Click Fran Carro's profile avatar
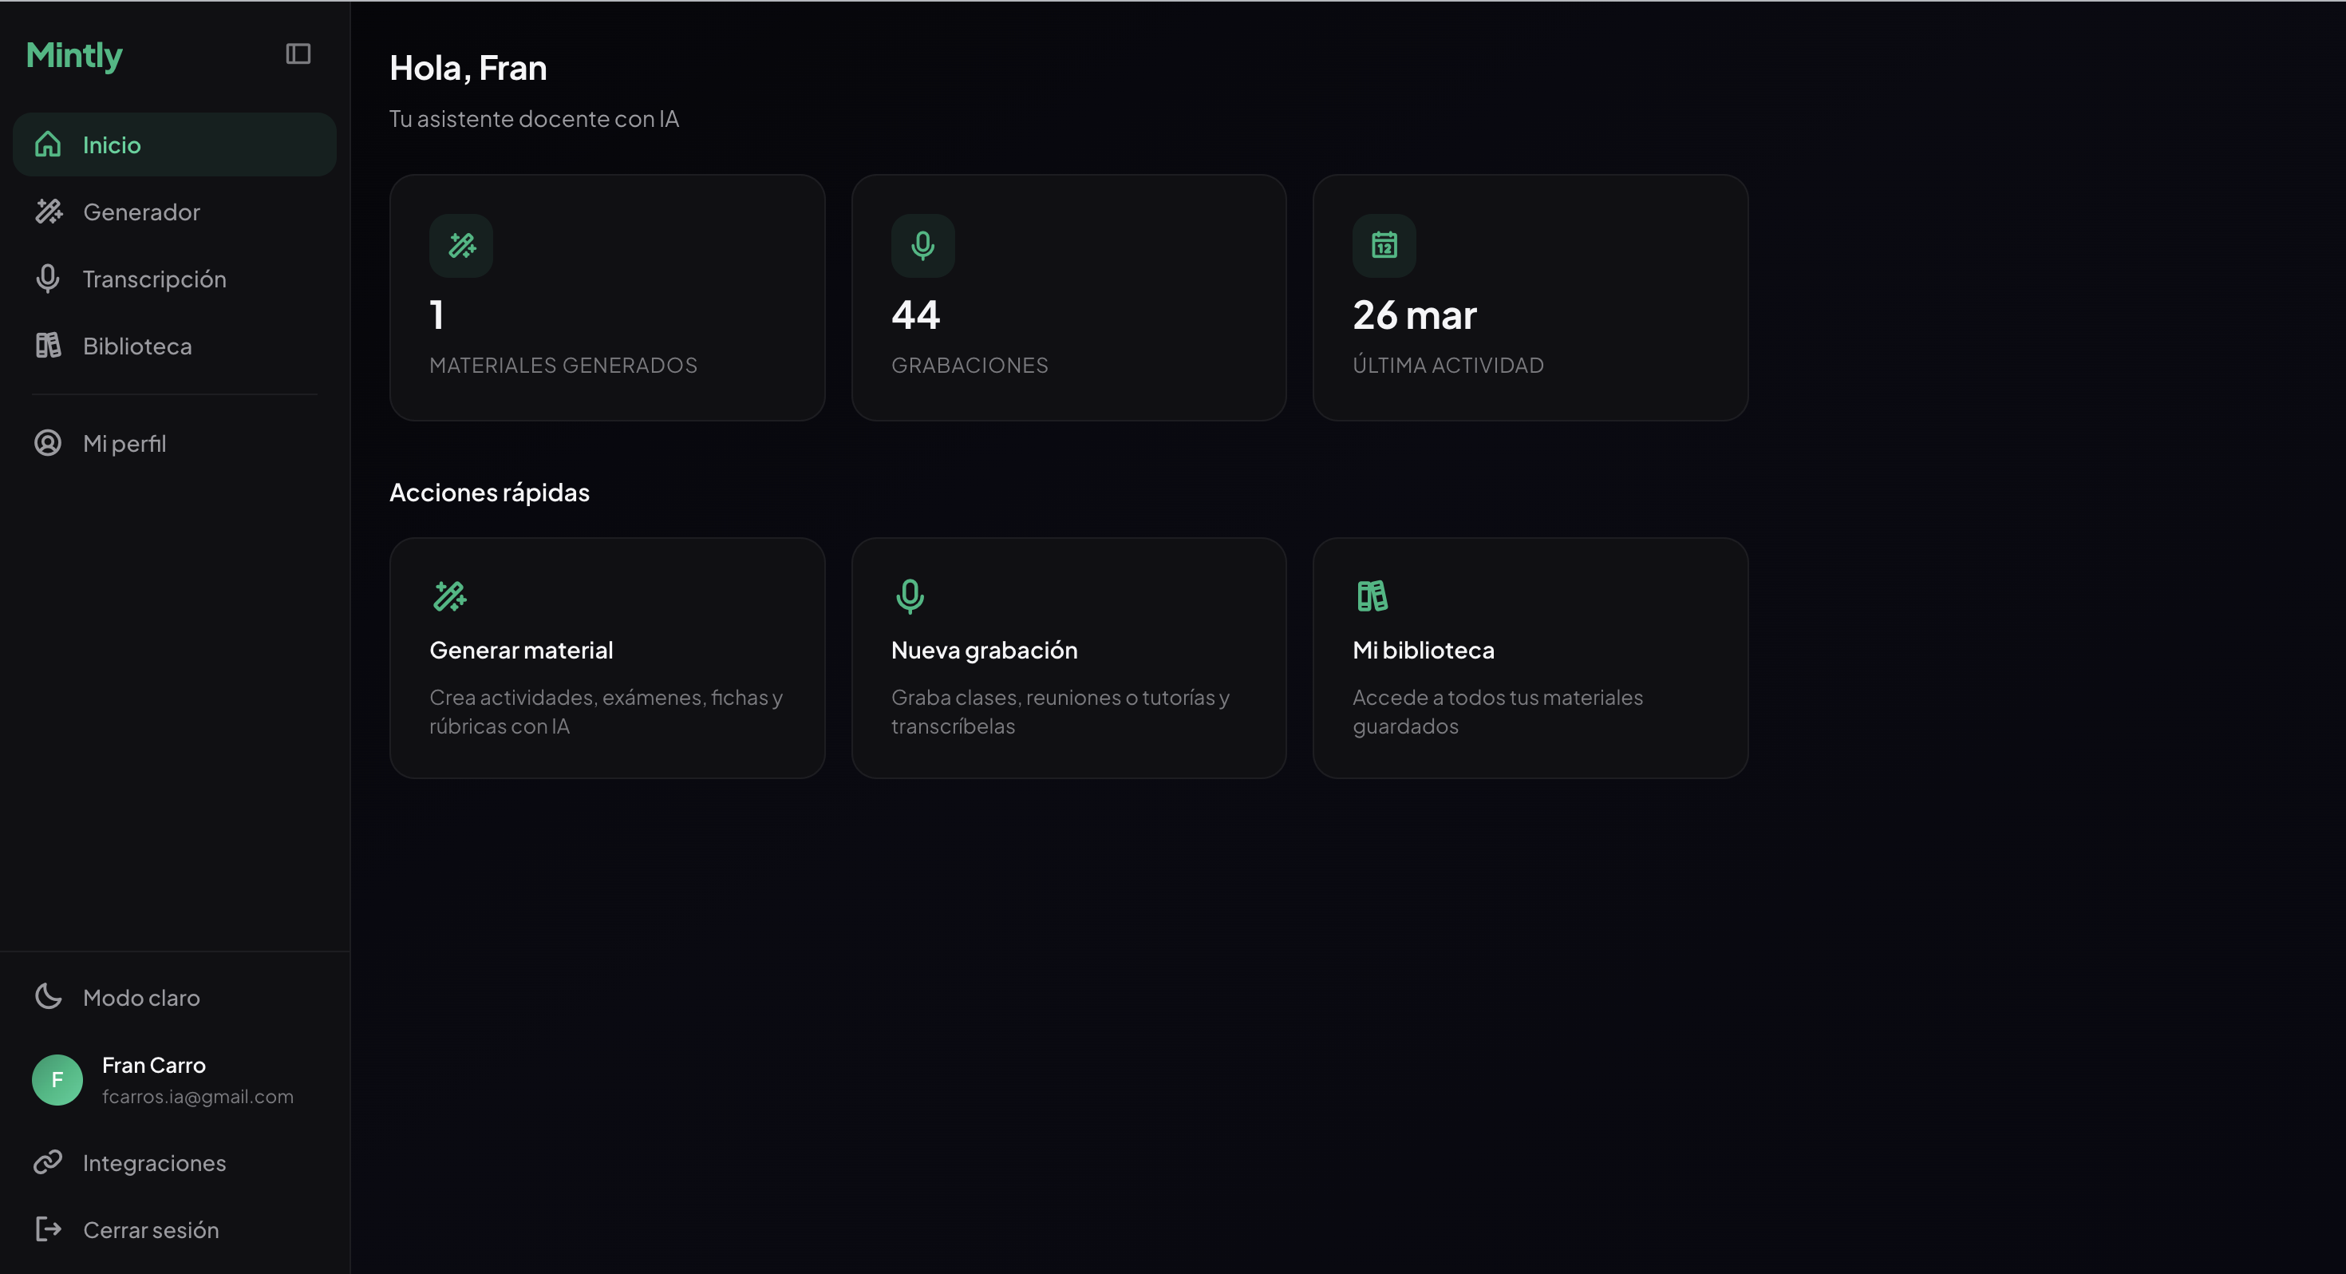Image resolution: width=2346 pixels, height=1274 pixels. pos(57,1080)
